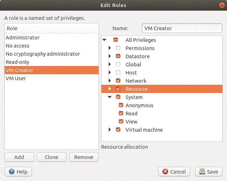Expand the Datastore tree node
The width and height of the screenshot is (227, 181).
point(110,56)
